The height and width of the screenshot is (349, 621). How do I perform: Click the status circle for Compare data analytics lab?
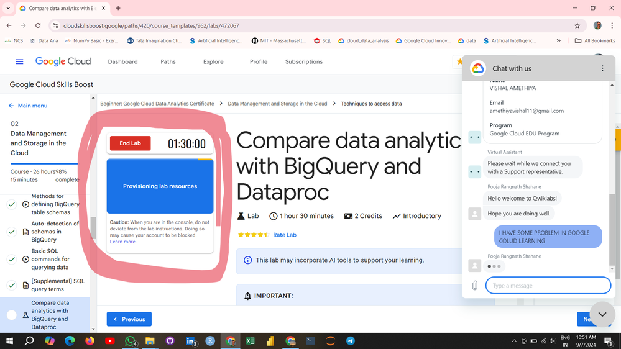[11, 315]
